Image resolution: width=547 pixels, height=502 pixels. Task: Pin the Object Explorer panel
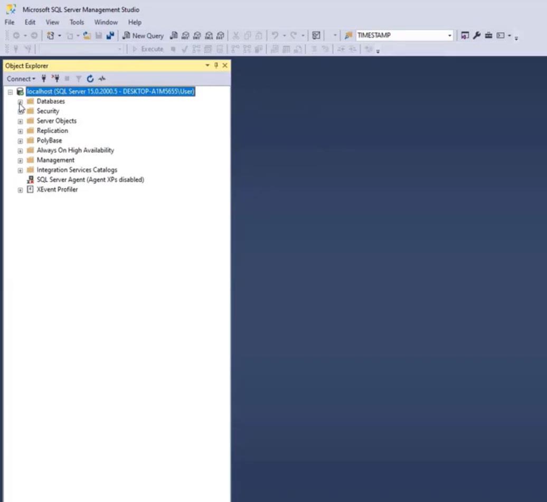pyautogui.click(x=216, y=65)
